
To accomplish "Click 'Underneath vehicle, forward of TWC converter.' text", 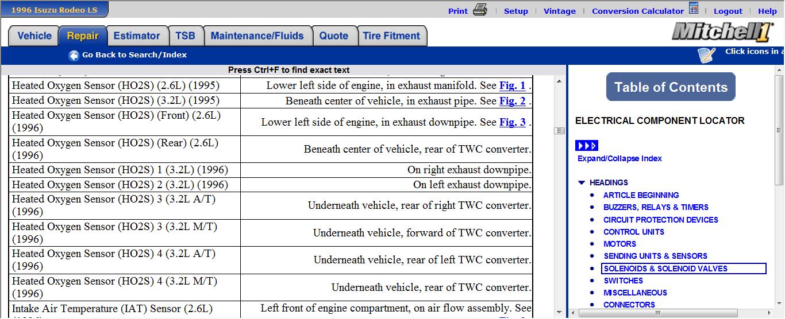I will [x=422, y=233].
